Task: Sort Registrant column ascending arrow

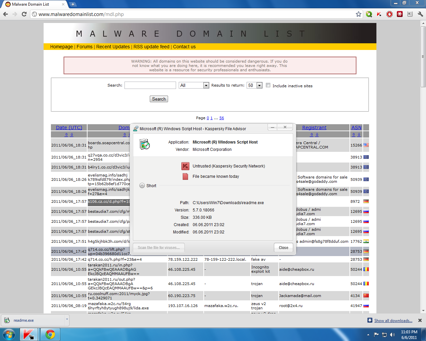Action: click(312, 135)
